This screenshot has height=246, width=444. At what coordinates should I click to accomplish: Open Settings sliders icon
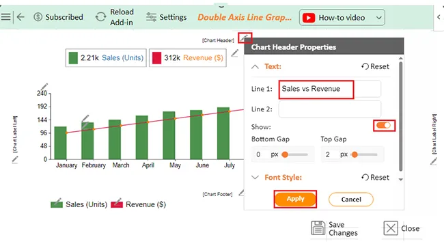[x=151, y=17]
